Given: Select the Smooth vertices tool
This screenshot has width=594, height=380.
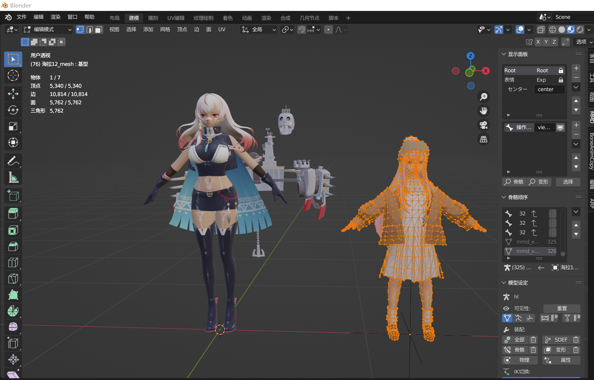Looking at the screenshot, I should [13, 327].
